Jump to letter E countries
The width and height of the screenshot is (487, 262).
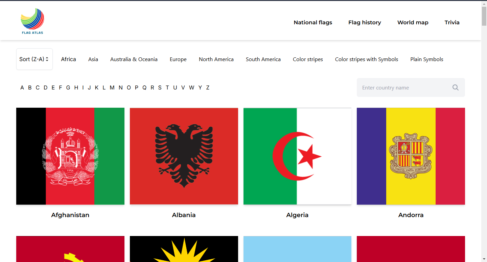point(53,87)
